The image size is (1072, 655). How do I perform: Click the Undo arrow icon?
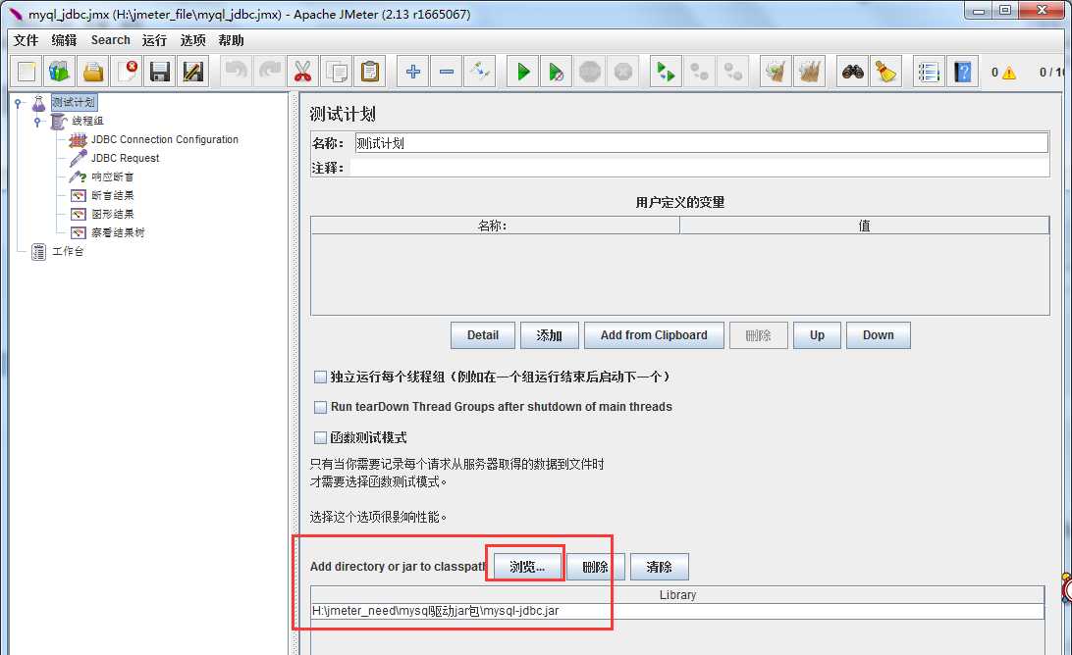pyautogui.click(x=236, y=71)
